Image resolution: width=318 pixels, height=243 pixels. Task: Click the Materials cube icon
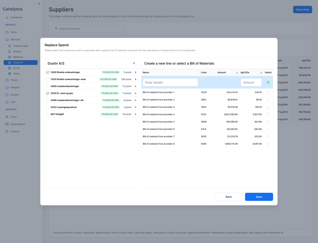[x=10, y=57]
